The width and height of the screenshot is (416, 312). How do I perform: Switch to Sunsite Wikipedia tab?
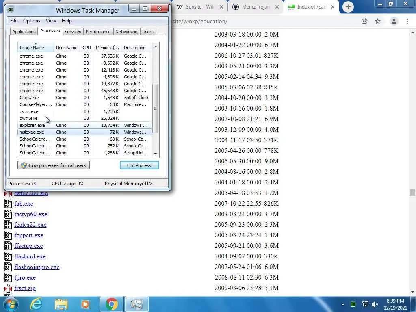coord(200,7)
